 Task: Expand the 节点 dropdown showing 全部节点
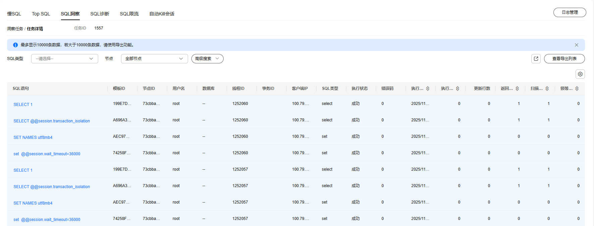point(154,59)
